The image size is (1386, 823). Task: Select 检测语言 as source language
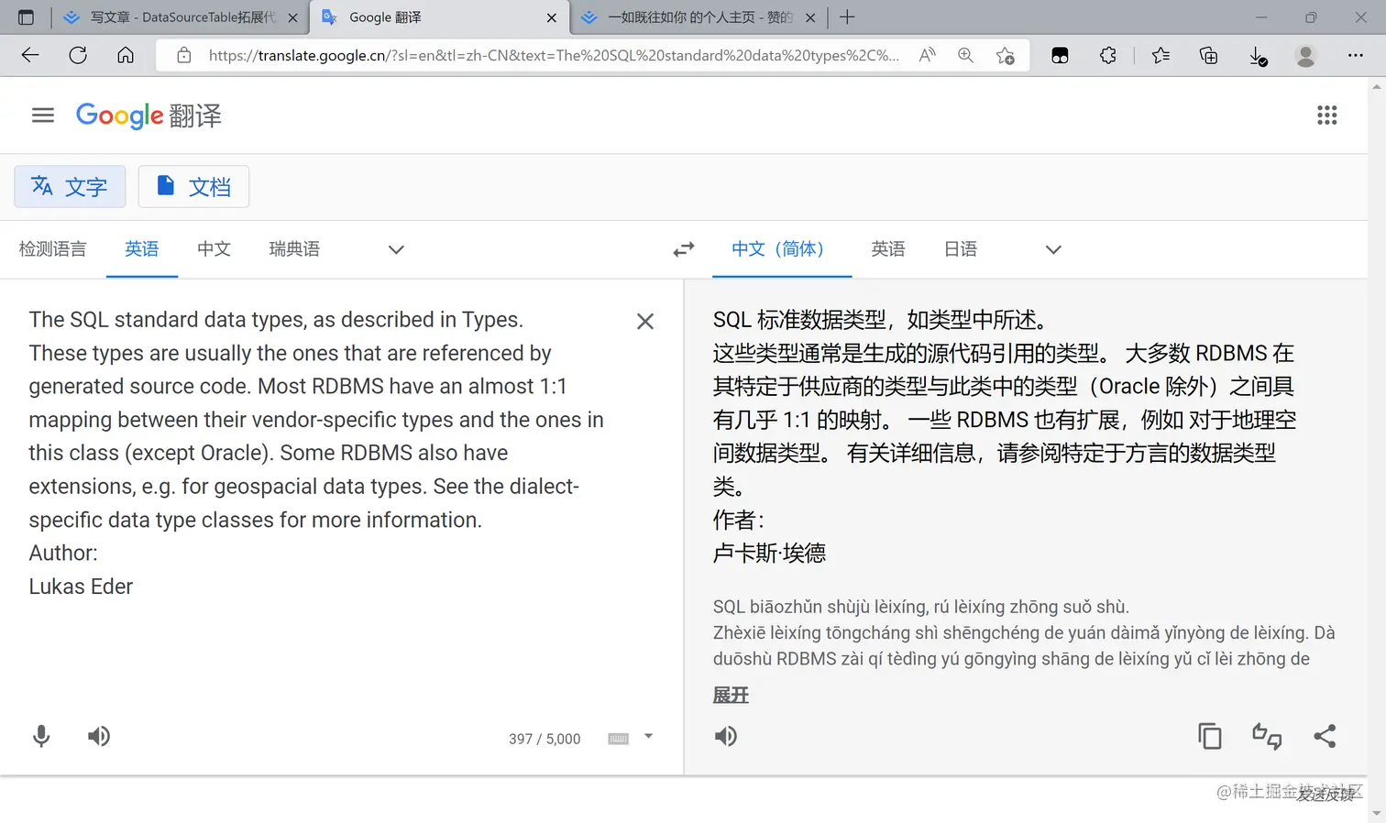(x=53, y=249)
